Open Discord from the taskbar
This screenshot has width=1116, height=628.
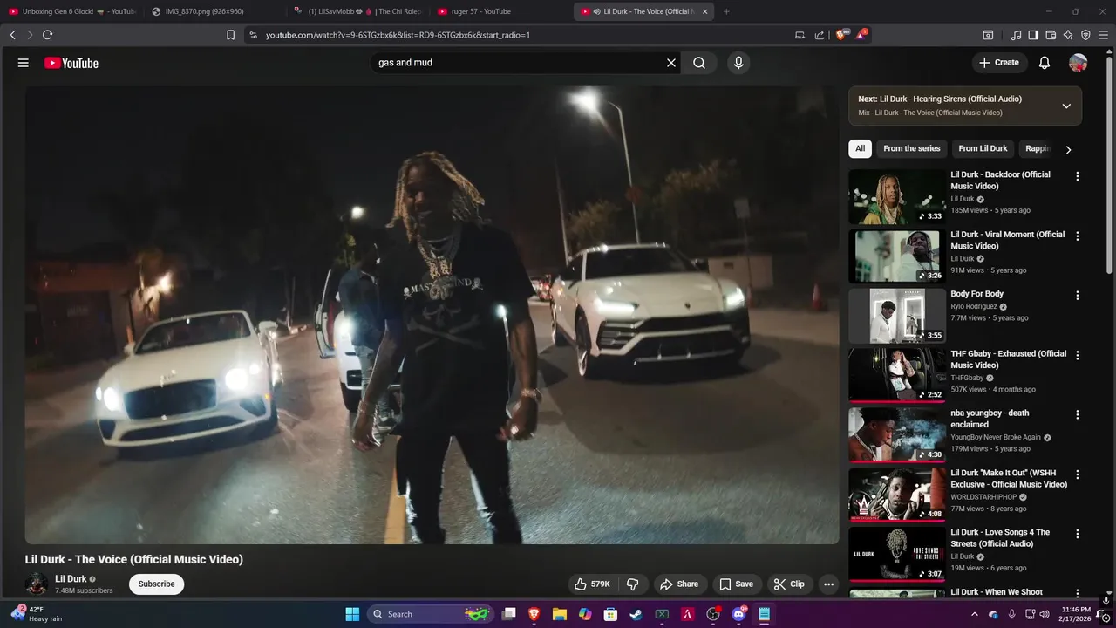click(x=738, y=614)
